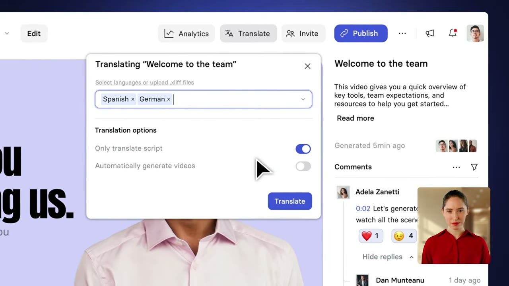Viewport: 509px width, 286px height.
Task: Start translation with the blue Translate button
Action: (290, 201)
